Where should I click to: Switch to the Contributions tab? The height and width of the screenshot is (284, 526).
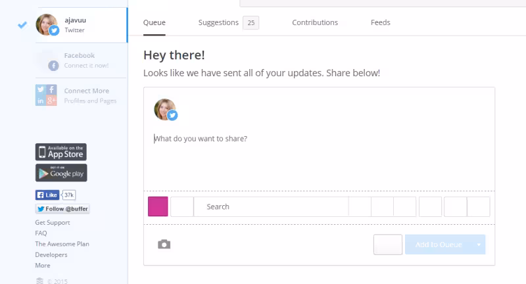click(x=315, y=22)
